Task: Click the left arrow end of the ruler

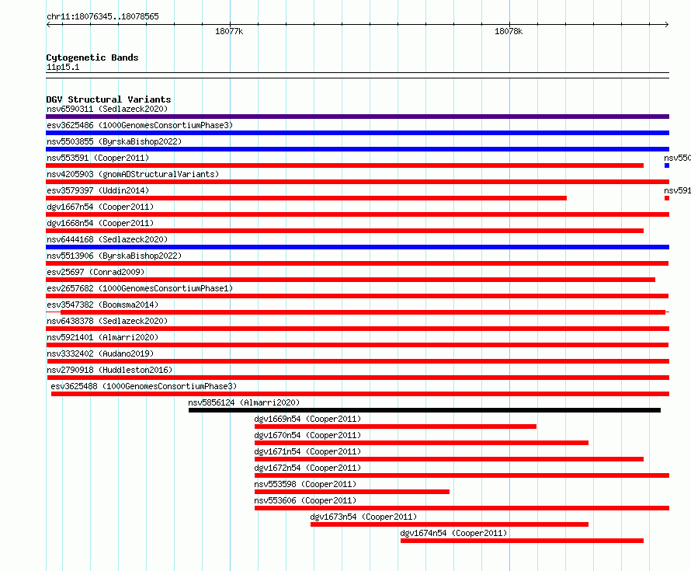Action: (x=48, y=24)
